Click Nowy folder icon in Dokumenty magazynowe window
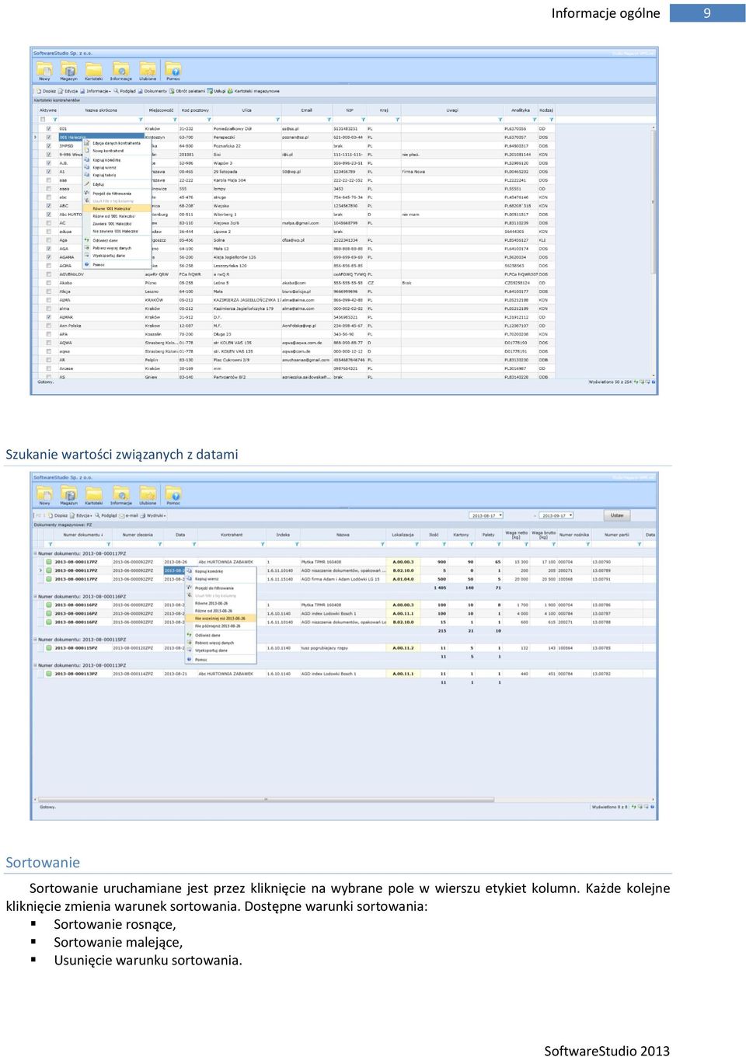Screen dimensions: 746x1057 44,495
